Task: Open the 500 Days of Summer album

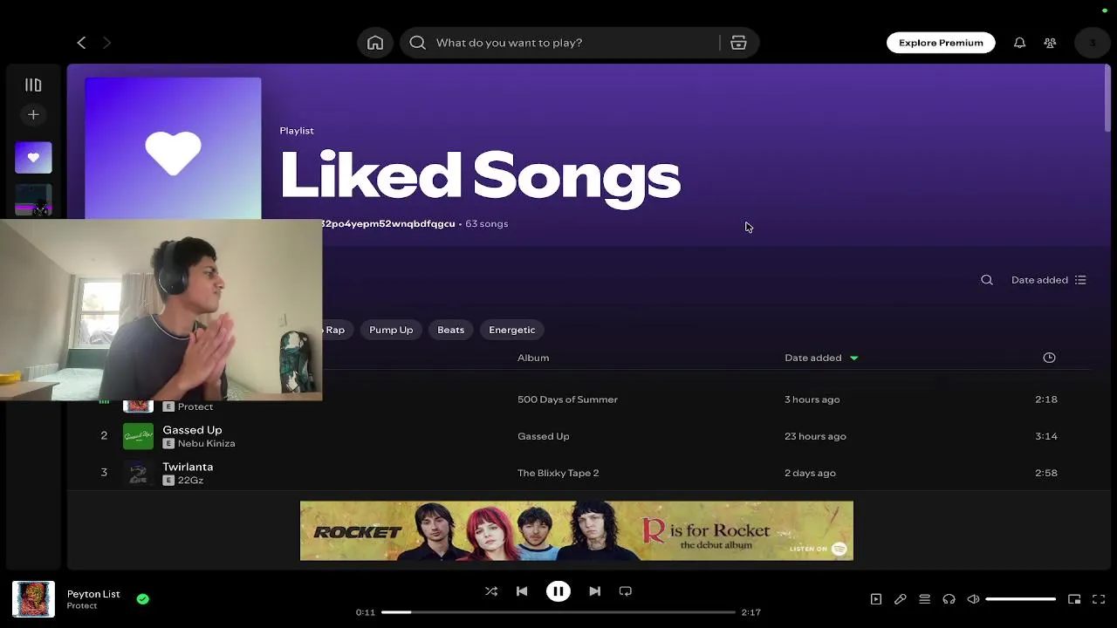Action: pyautogui.click(x=567, y=399)
